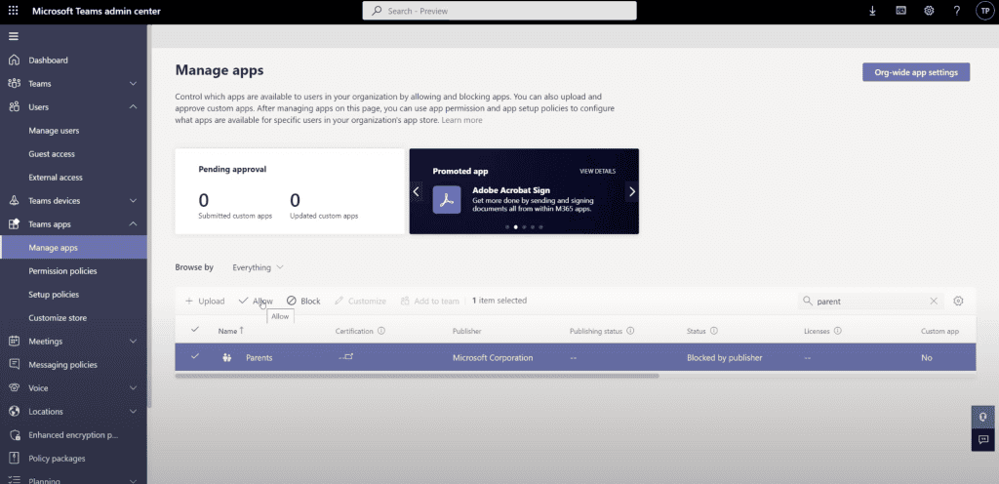
Task: Expand the Locations section chevron
Action: pyautogui.click(x=133, y=412)
